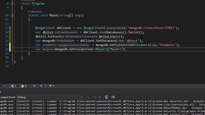Image resolution: width=205 pixels, height=115 pixels.
Task: Open the code cleanup dropdown arrow
Action: 53,86
